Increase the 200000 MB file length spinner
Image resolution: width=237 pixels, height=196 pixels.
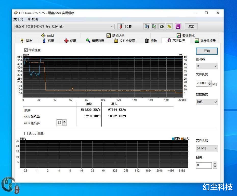coord(210,82)
